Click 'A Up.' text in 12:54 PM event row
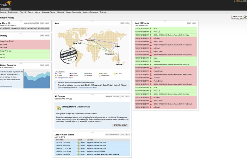This screenshot has width=247, height=160. point(155,58)
